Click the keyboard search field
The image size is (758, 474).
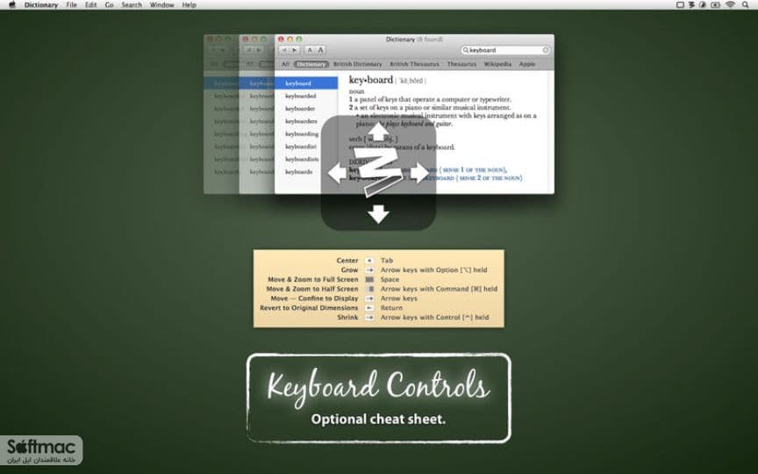[505, 50]
